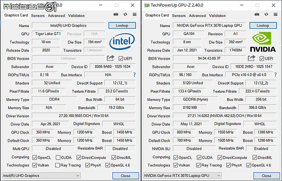Image resolution: width=282 pixels, height=181 pixels.
Task: Toggle the DirectCompute checkbox in the NVIDIA window
Action: [220, 157]
